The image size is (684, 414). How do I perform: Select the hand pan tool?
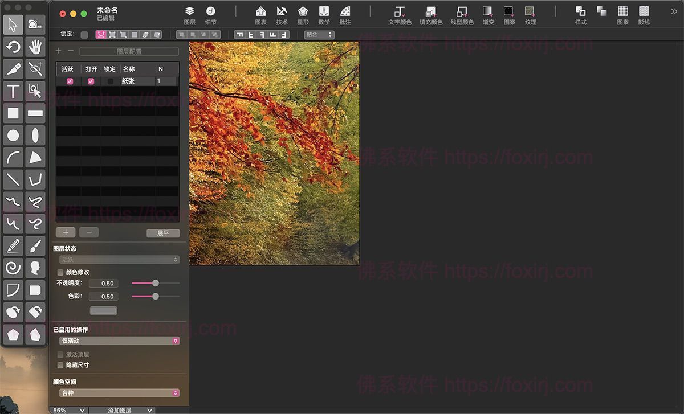coord(35,47)
